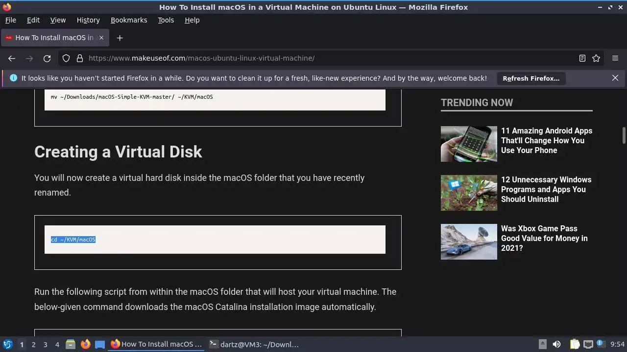Image resolution: width=627 pixels, height=352 pixels.
Task: Minimize the Firefox window
Action: tap(600, 7)
